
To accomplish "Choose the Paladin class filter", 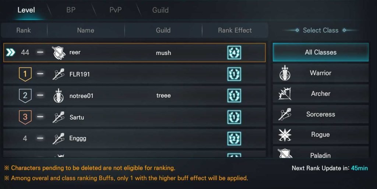I will point(321,152).
